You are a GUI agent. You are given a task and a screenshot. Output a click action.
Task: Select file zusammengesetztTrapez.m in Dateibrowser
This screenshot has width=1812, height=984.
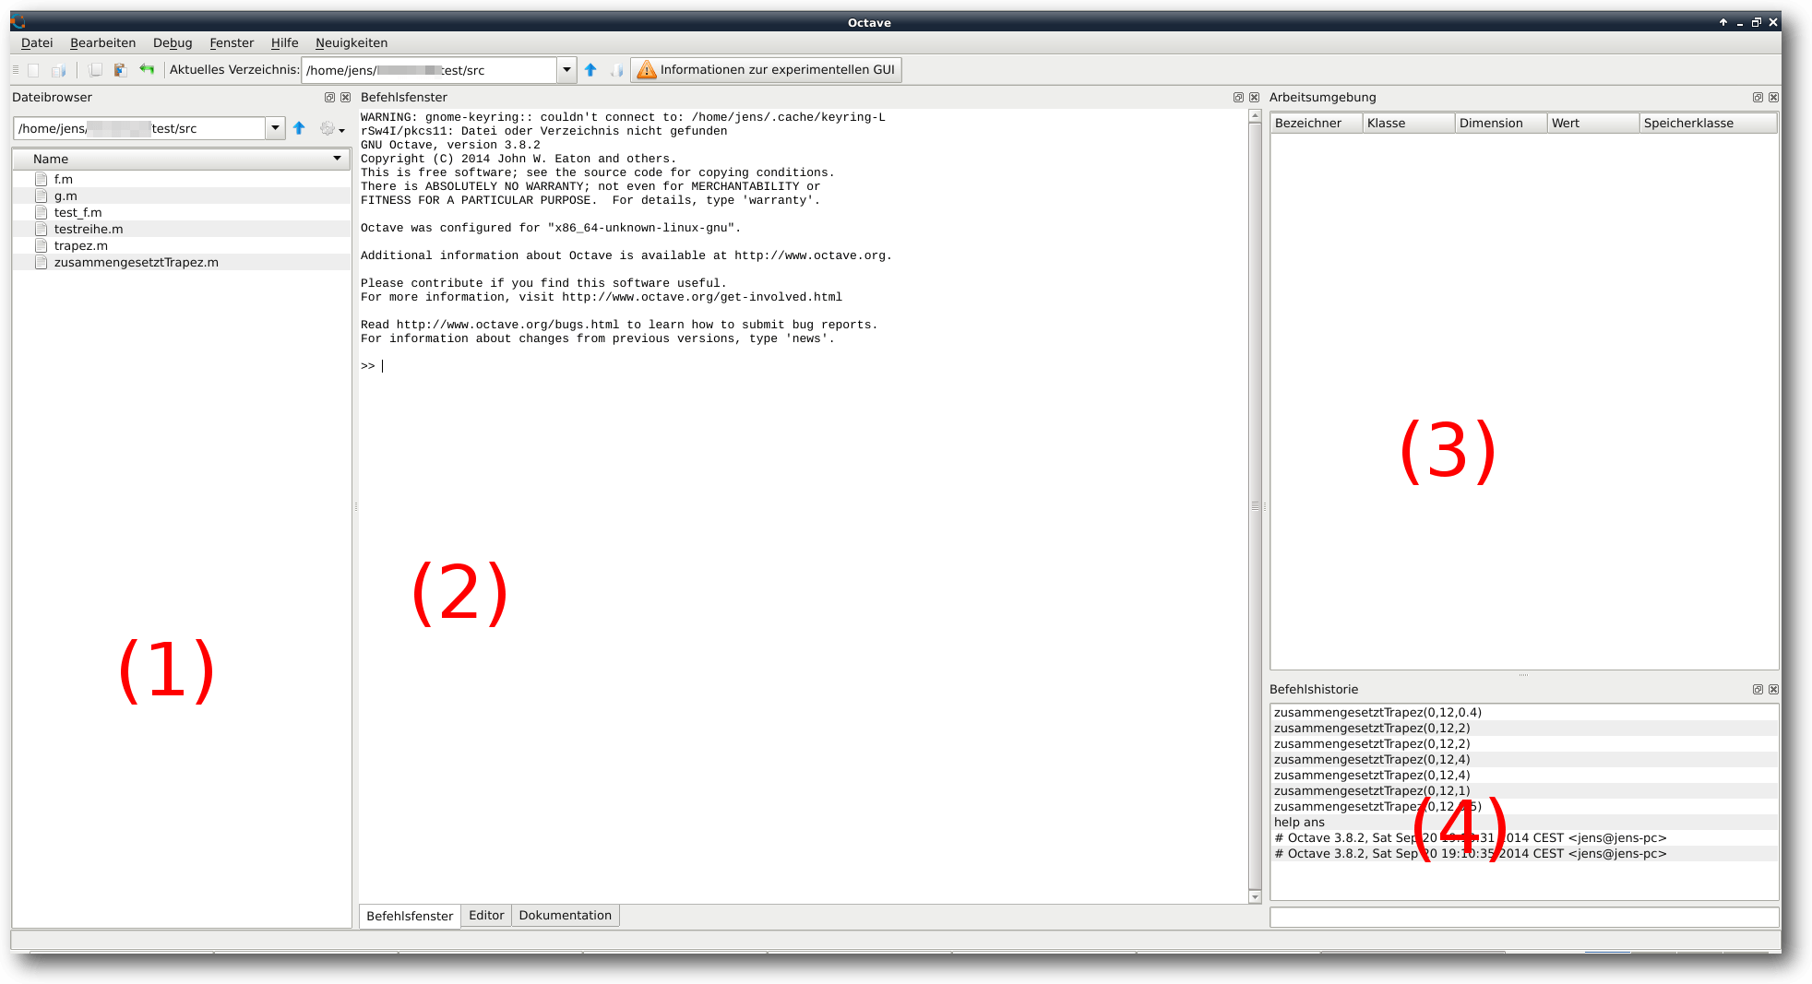(182, 262)
